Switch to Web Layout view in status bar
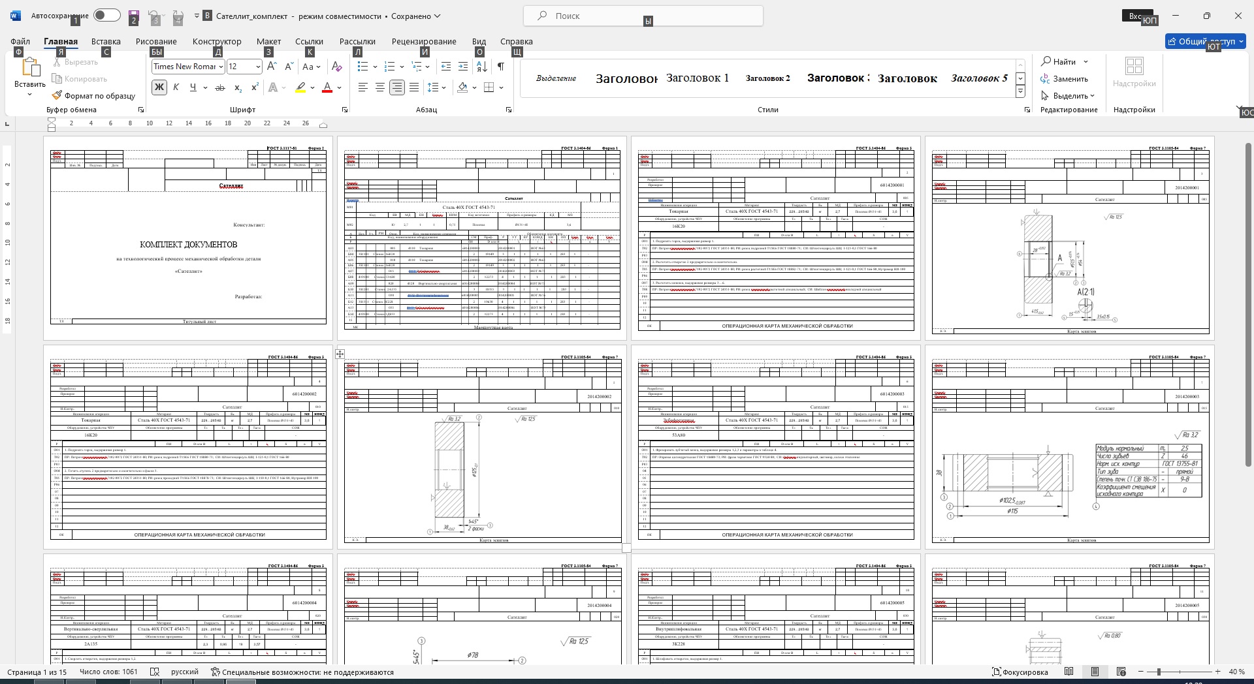The image size is (1254, 684). pos(1121,672)
